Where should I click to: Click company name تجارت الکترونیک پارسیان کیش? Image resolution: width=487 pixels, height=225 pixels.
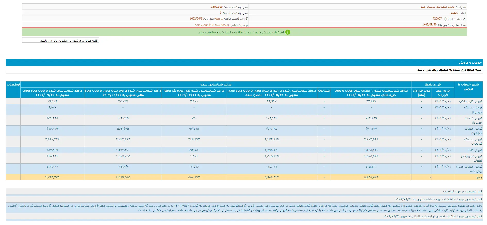click(437, 7)
